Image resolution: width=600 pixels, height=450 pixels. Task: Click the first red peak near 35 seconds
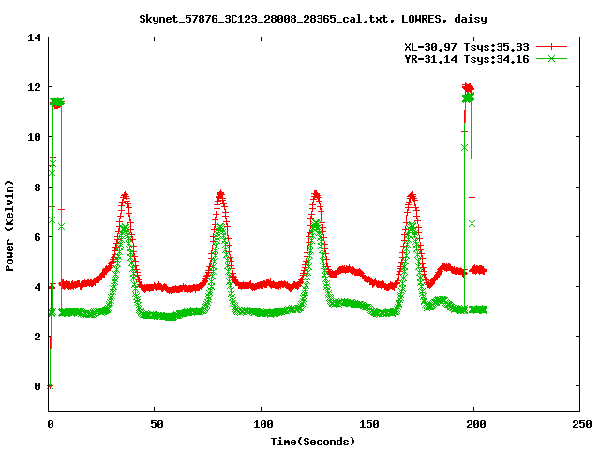tap(125, 196)
